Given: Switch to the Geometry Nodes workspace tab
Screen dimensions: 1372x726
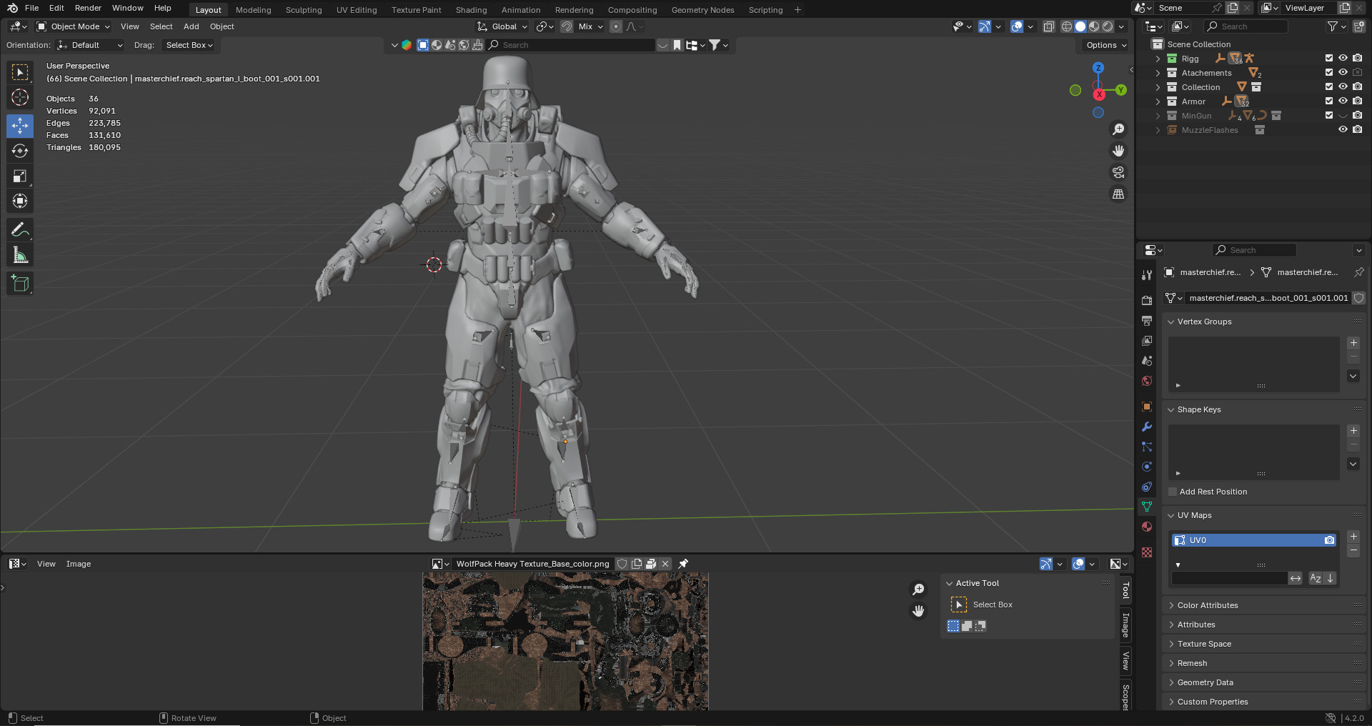Looking at the screenshot, I should click(702, 10).
